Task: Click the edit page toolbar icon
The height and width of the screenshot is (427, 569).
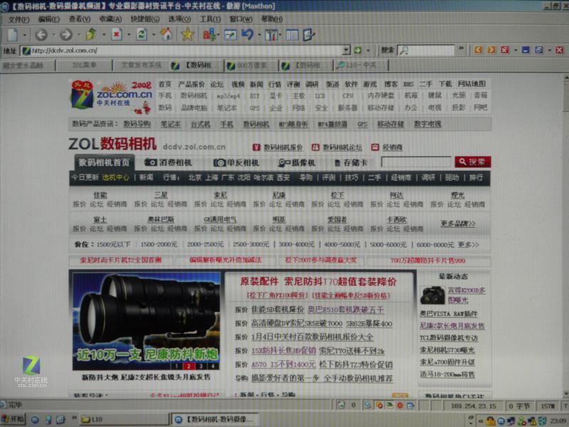Action: pyautogui.click(x=309, y=34)
